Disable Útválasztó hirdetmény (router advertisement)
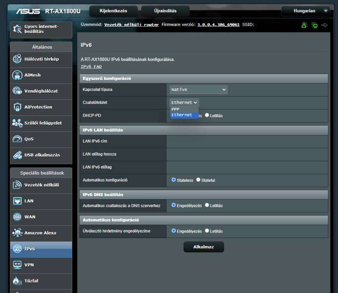The width and height of the screenshot is (338, 293). coord(207,231)
